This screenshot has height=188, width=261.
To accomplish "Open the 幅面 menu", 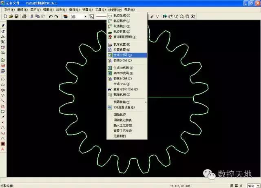I will pyautogui.click(x=48, y=10).
